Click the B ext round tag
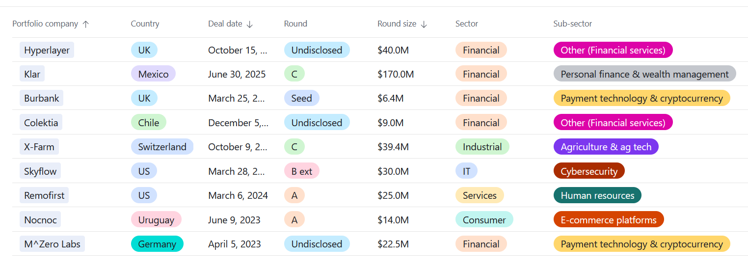Viewport: 748px width, 269px height. [x=301, y=171]
